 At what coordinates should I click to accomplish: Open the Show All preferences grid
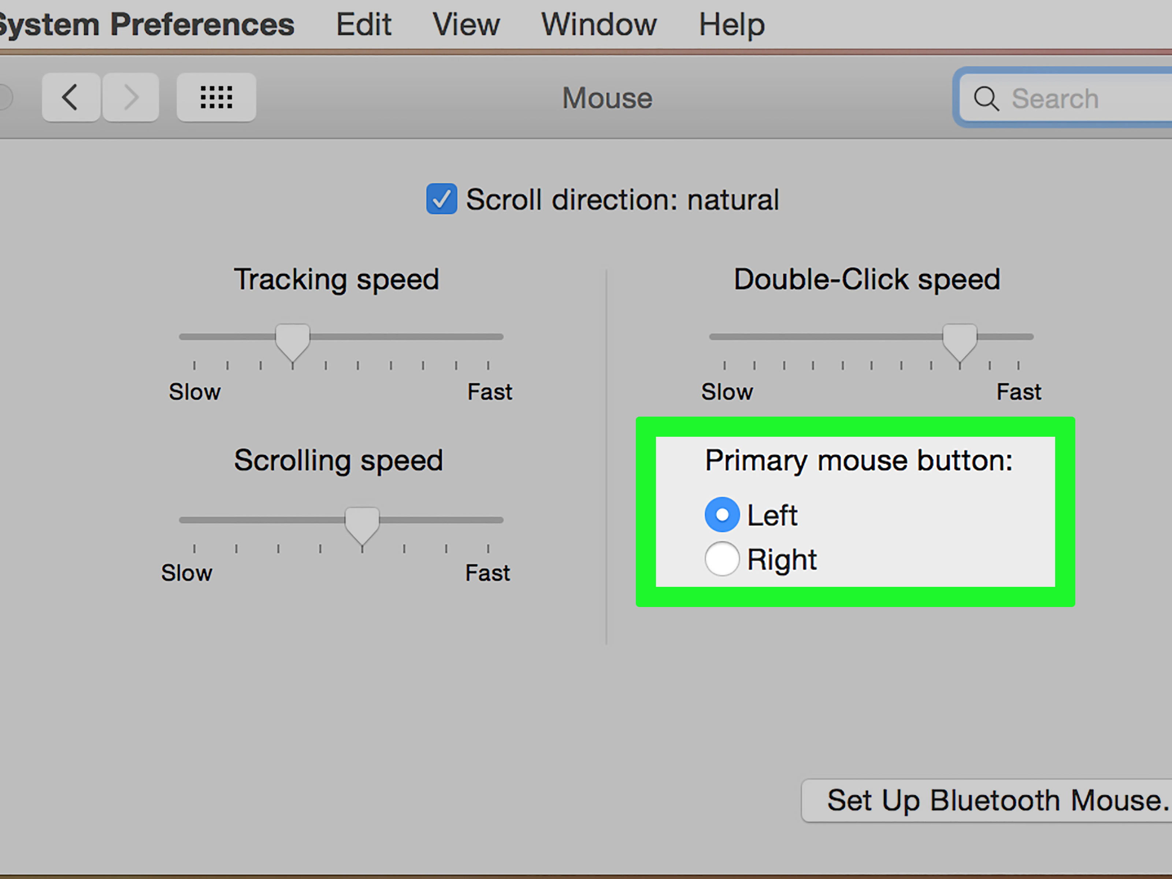(216, 97)
